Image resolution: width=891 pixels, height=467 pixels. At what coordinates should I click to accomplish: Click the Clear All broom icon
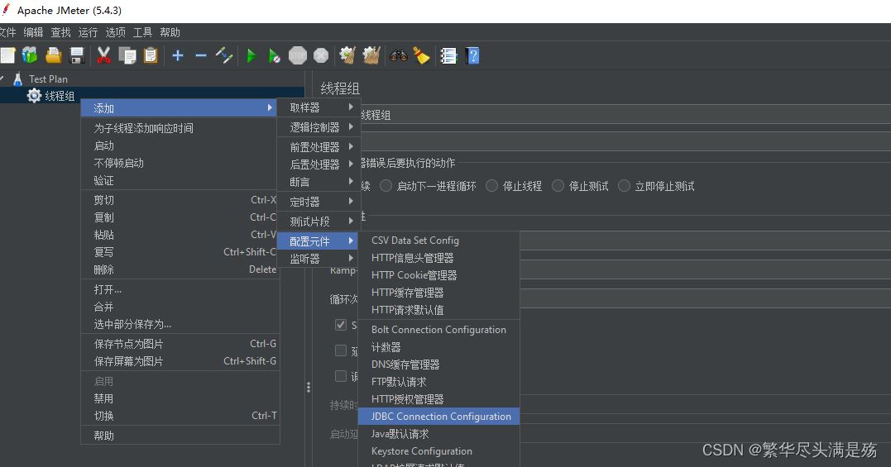click(422, 55)
